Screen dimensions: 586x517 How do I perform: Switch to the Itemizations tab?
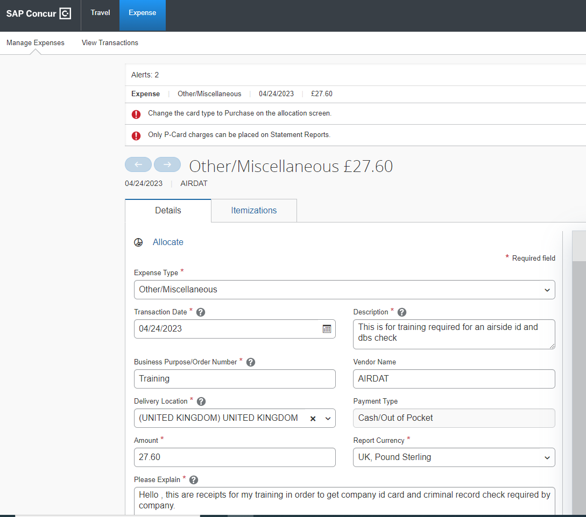click(x=253, y=211)
